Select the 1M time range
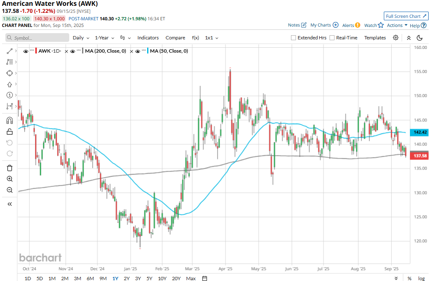This screenshot has width=429, height=281. tap(52, 278)
